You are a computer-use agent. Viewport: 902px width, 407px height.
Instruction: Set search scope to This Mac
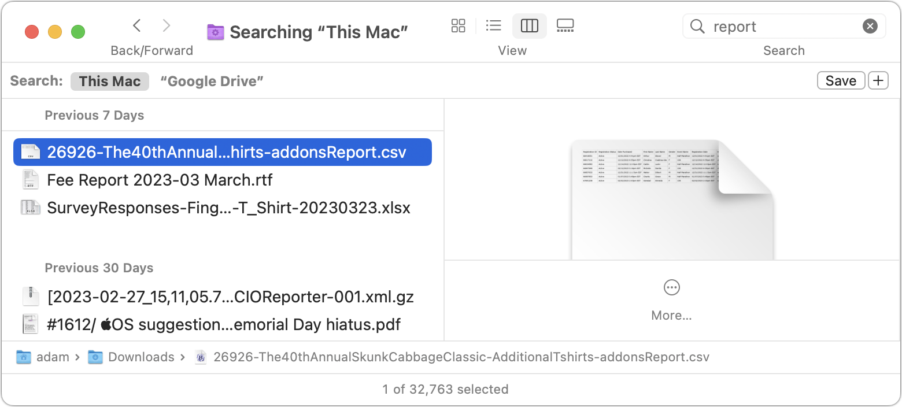(110, 82)
